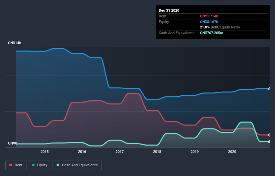Toggle the Debt series legend button
Image resolution: width=275 pixels, height=176 pixels.
click(16, 165)
